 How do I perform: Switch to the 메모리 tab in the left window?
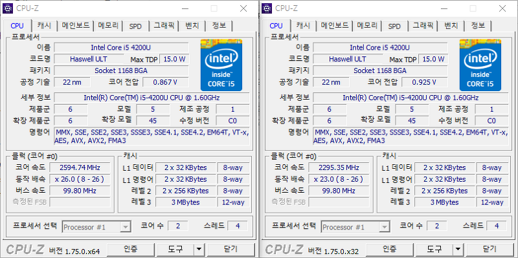[108, 26]
